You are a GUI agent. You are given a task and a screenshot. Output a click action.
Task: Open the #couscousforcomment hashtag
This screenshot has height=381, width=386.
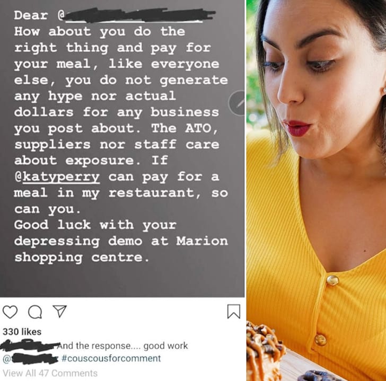click(111, 358)
